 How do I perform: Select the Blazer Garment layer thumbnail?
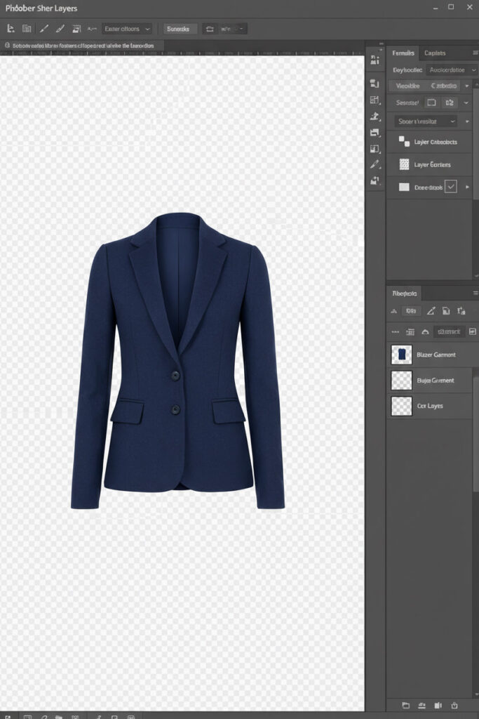tap(402, 355)
